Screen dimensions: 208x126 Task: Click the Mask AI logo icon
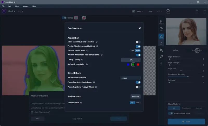(x=4, y=11)
